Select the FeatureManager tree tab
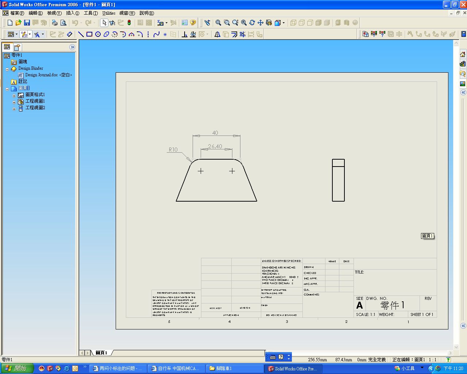Screen dimensions: 467x374 7,47
